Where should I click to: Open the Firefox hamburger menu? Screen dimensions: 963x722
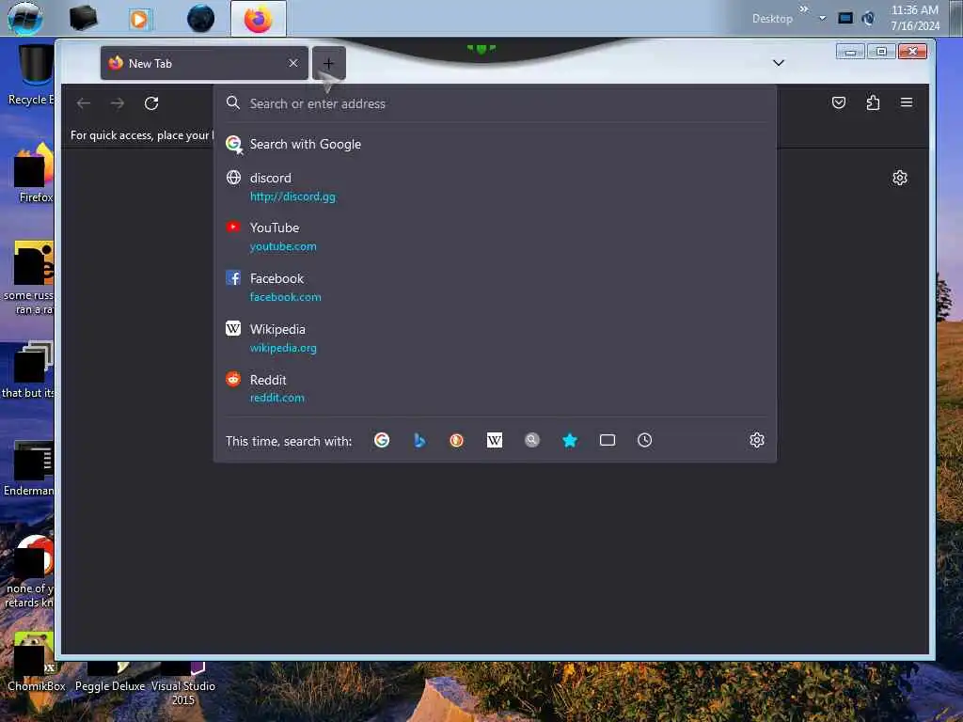906,102
